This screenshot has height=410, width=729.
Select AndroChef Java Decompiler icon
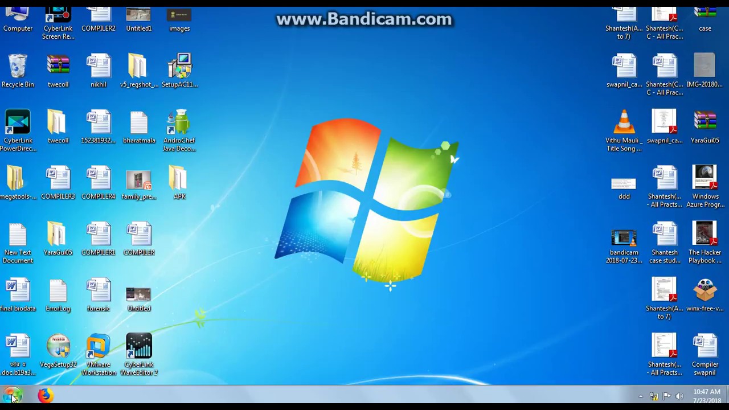(179, 131)
